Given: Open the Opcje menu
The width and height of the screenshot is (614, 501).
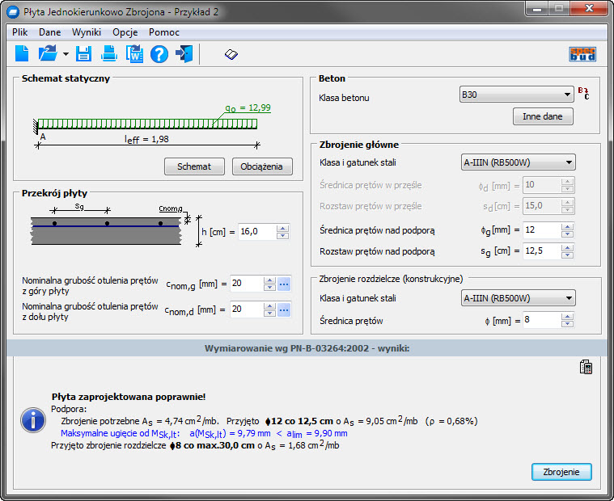Looking at the screenshot, I should [x=125, y=32].
